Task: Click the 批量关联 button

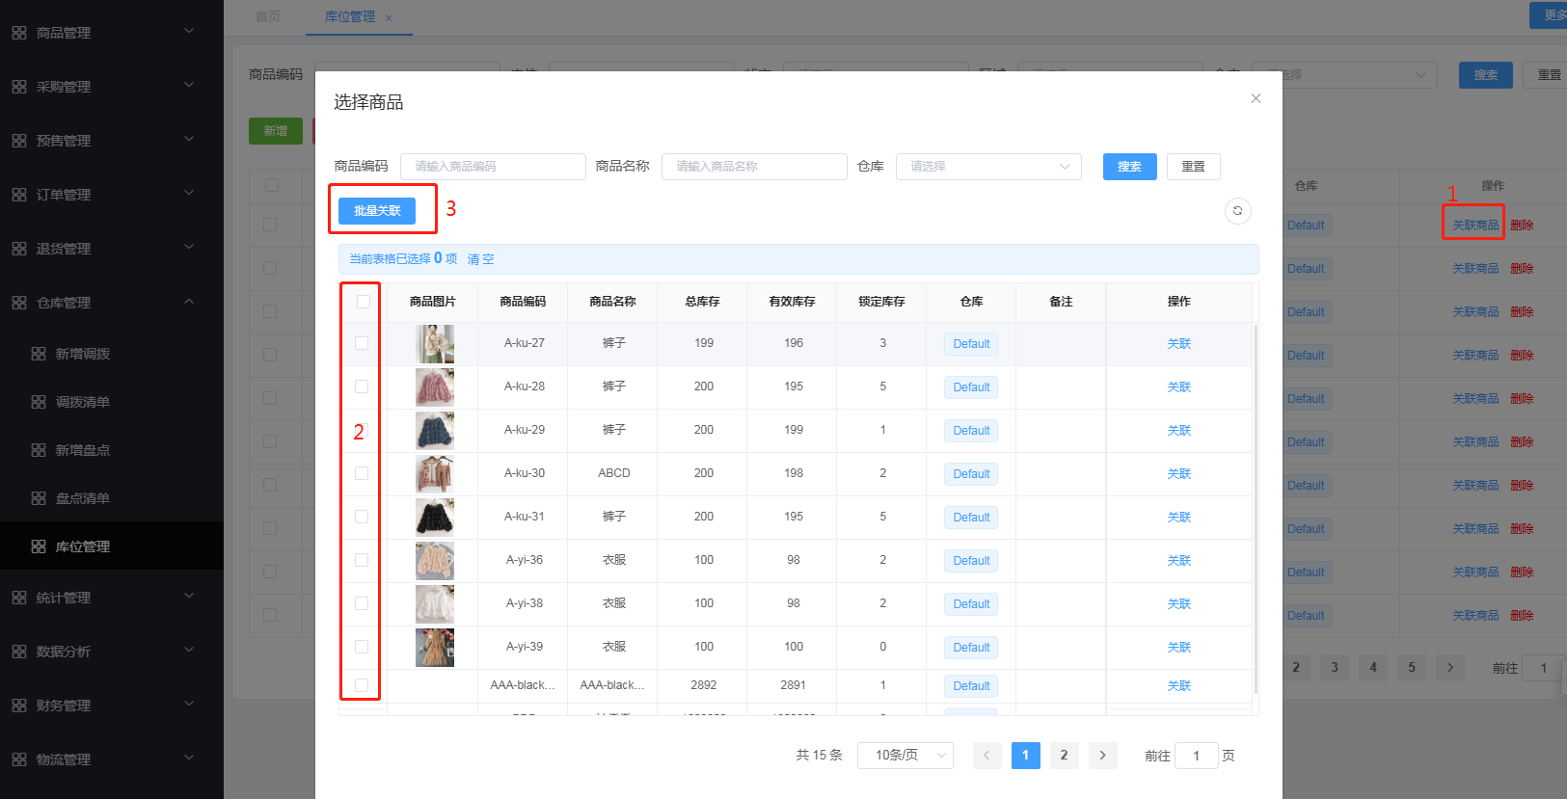Action: [377, 211]
